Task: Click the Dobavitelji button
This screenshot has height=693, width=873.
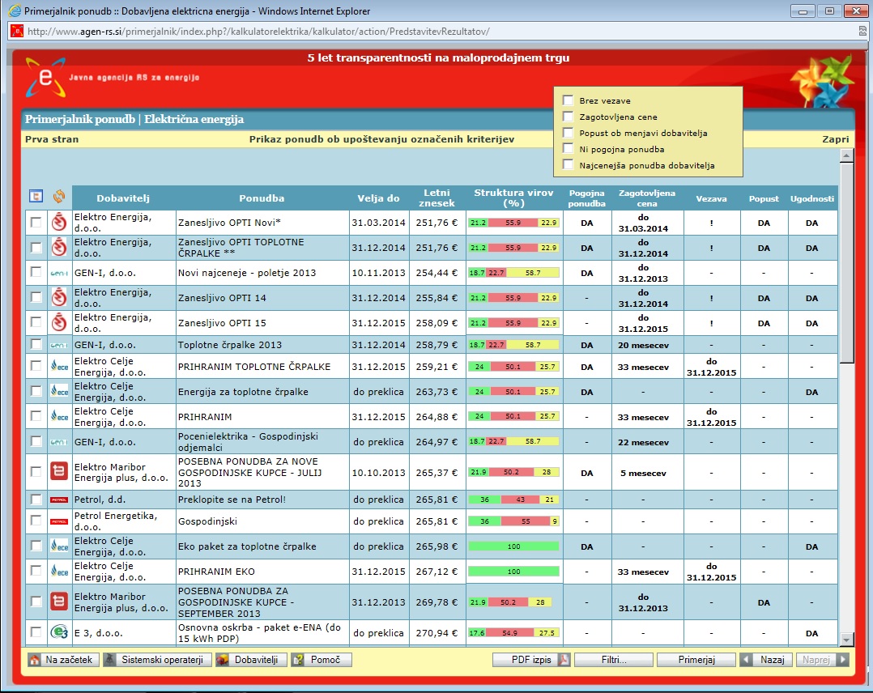Action: 250,660
